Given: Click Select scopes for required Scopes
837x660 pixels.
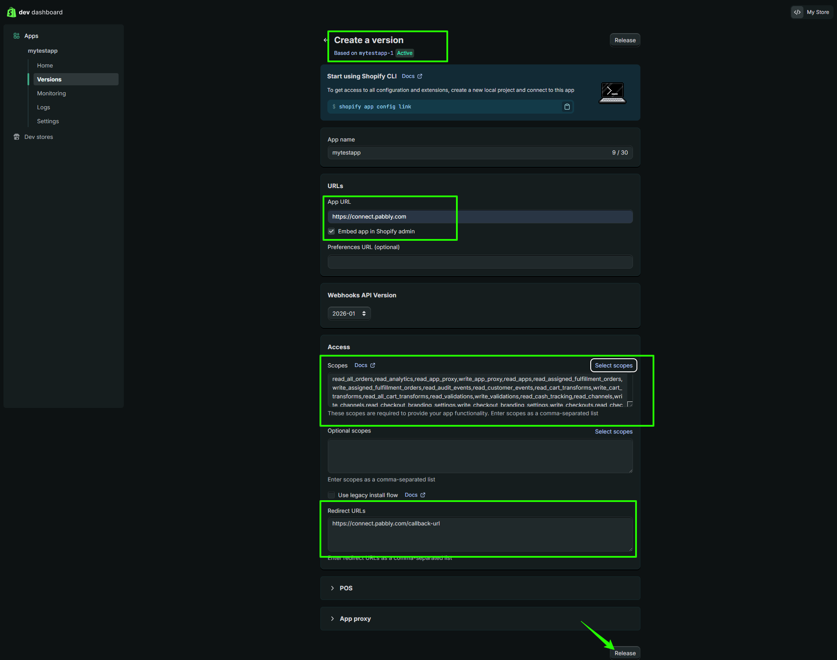Looking at the screenshot, I should point(614,365).
